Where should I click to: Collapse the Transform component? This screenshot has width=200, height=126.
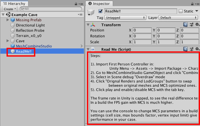pos(88,25)
